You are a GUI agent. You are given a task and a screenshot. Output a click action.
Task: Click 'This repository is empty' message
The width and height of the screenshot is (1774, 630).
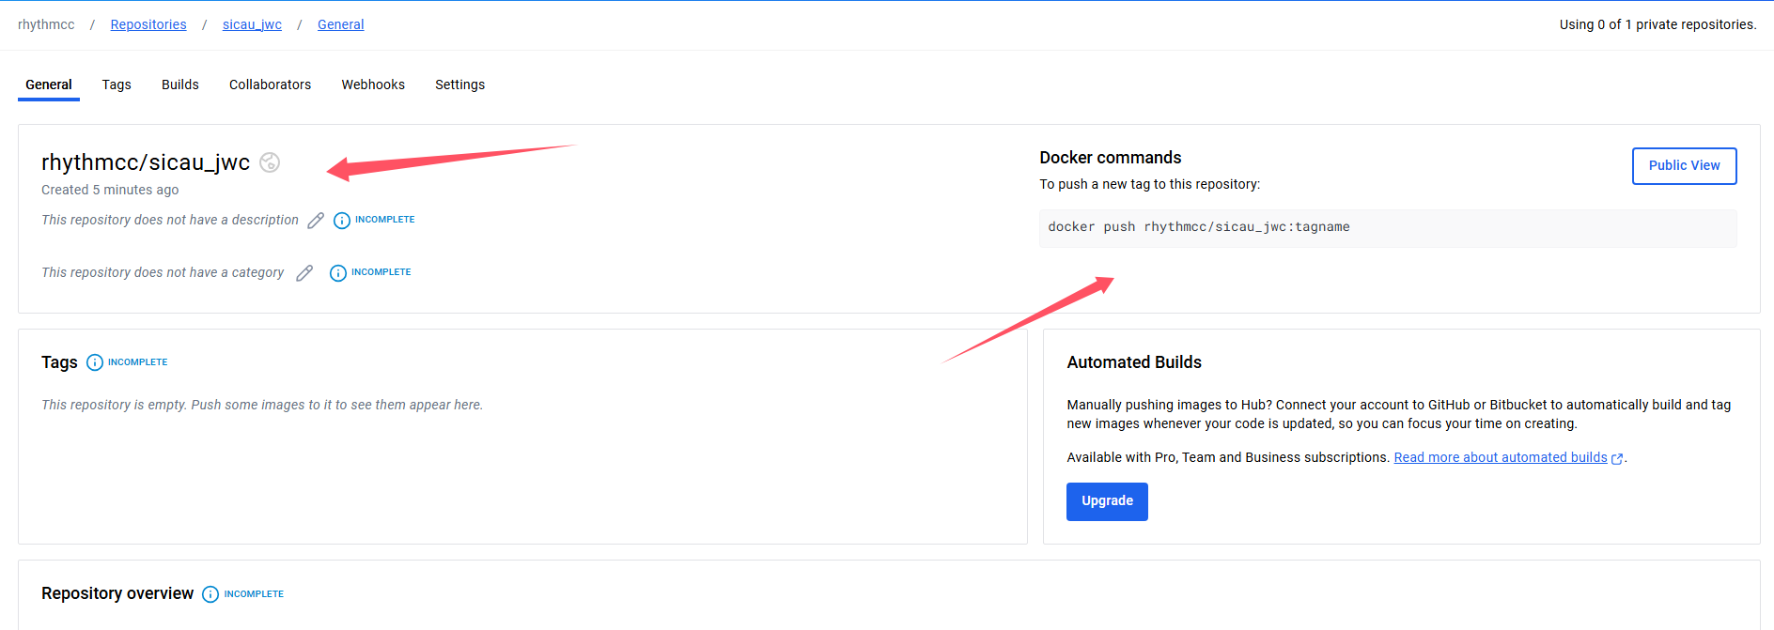[x=262, y=405]
